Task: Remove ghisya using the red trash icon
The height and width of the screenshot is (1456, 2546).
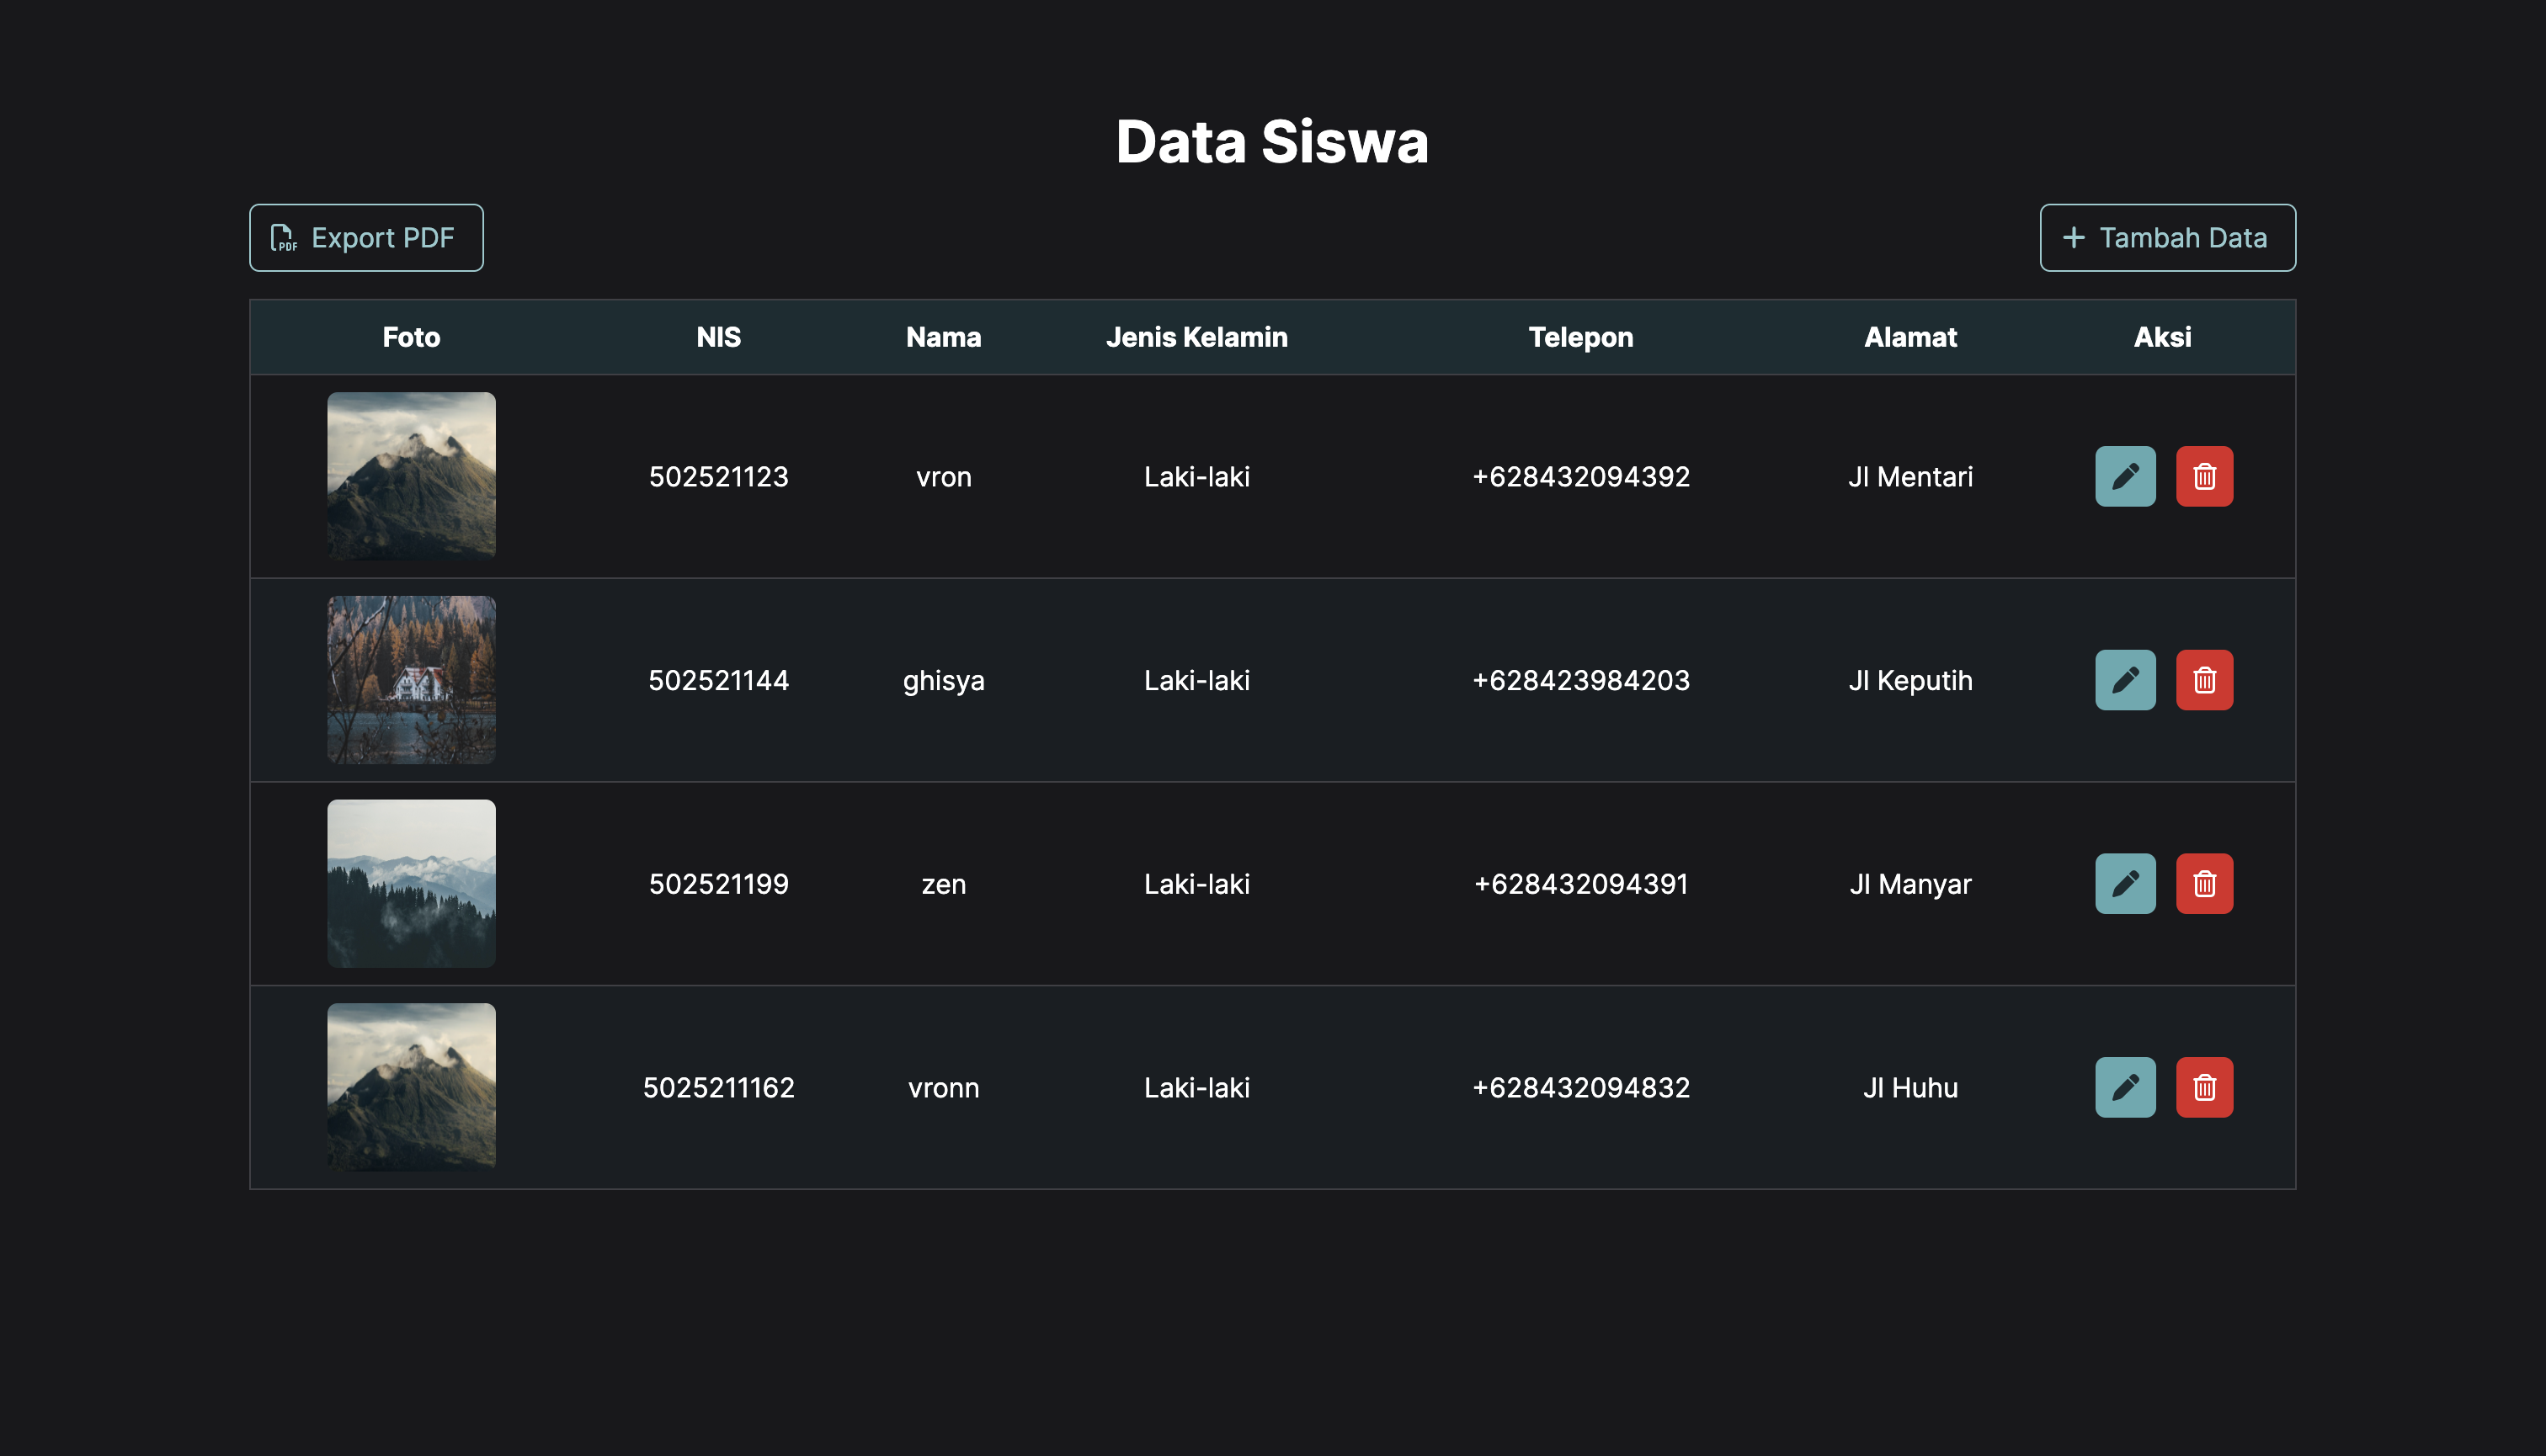Action: 2204,680
